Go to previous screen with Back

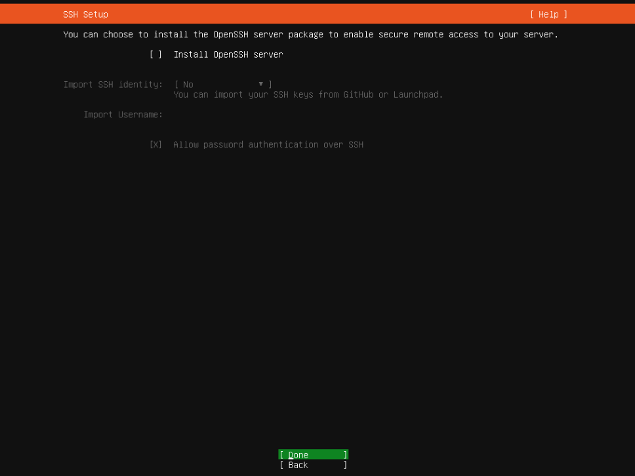click(x=313, y=466)
